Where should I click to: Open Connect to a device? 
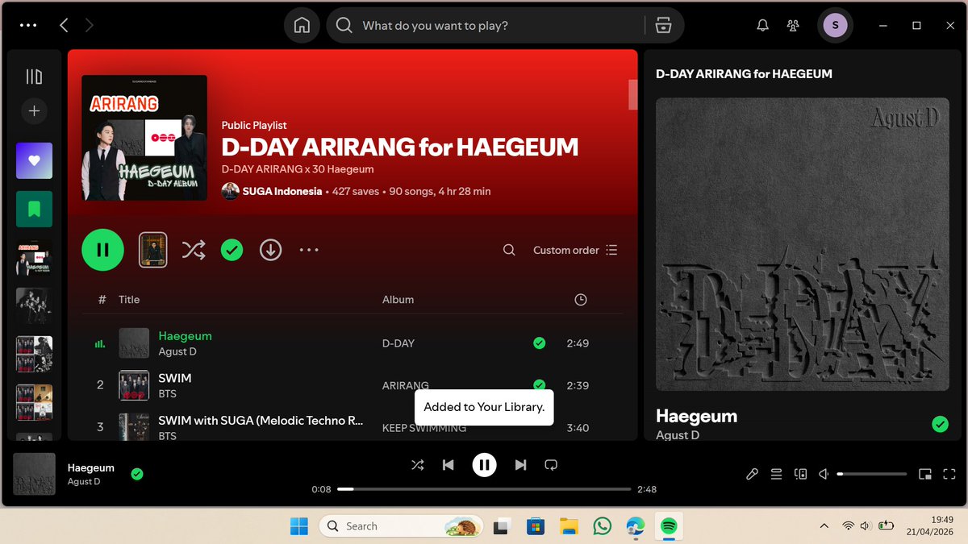pos(800,474)
